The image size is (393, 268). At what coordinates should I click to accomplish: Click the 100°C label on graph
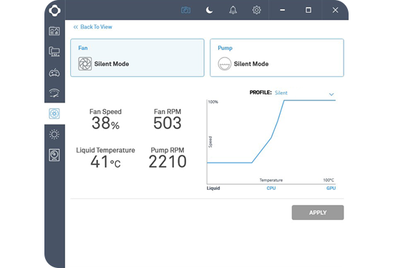pos(329,180)
